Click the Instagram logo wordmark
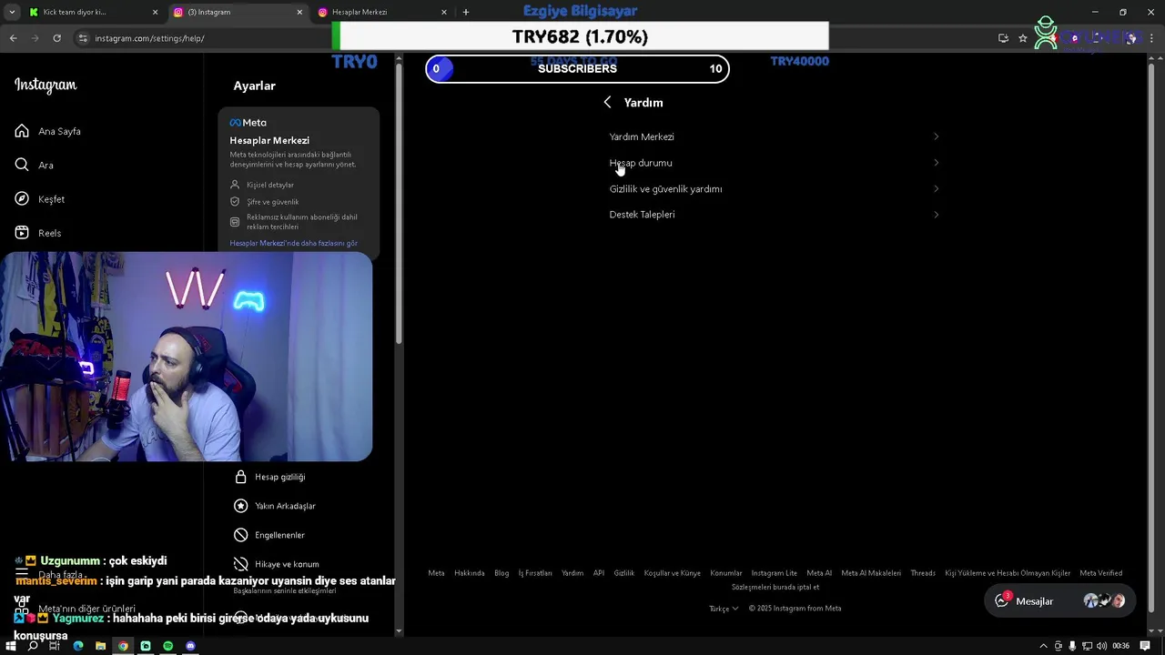The width and height of the screenshot is (1165, 655). [46, 86]
